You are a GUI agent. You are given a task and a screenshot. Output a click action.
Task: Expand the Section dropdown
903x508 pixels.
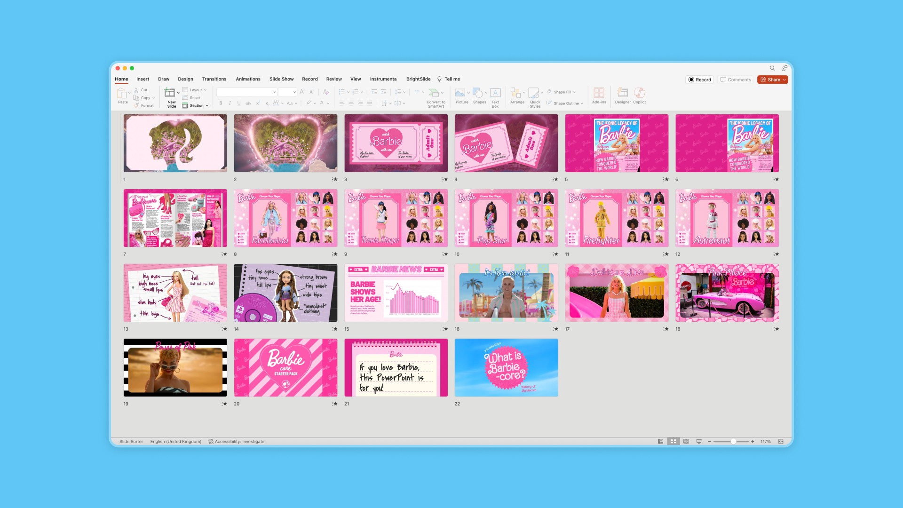(196, 106)
